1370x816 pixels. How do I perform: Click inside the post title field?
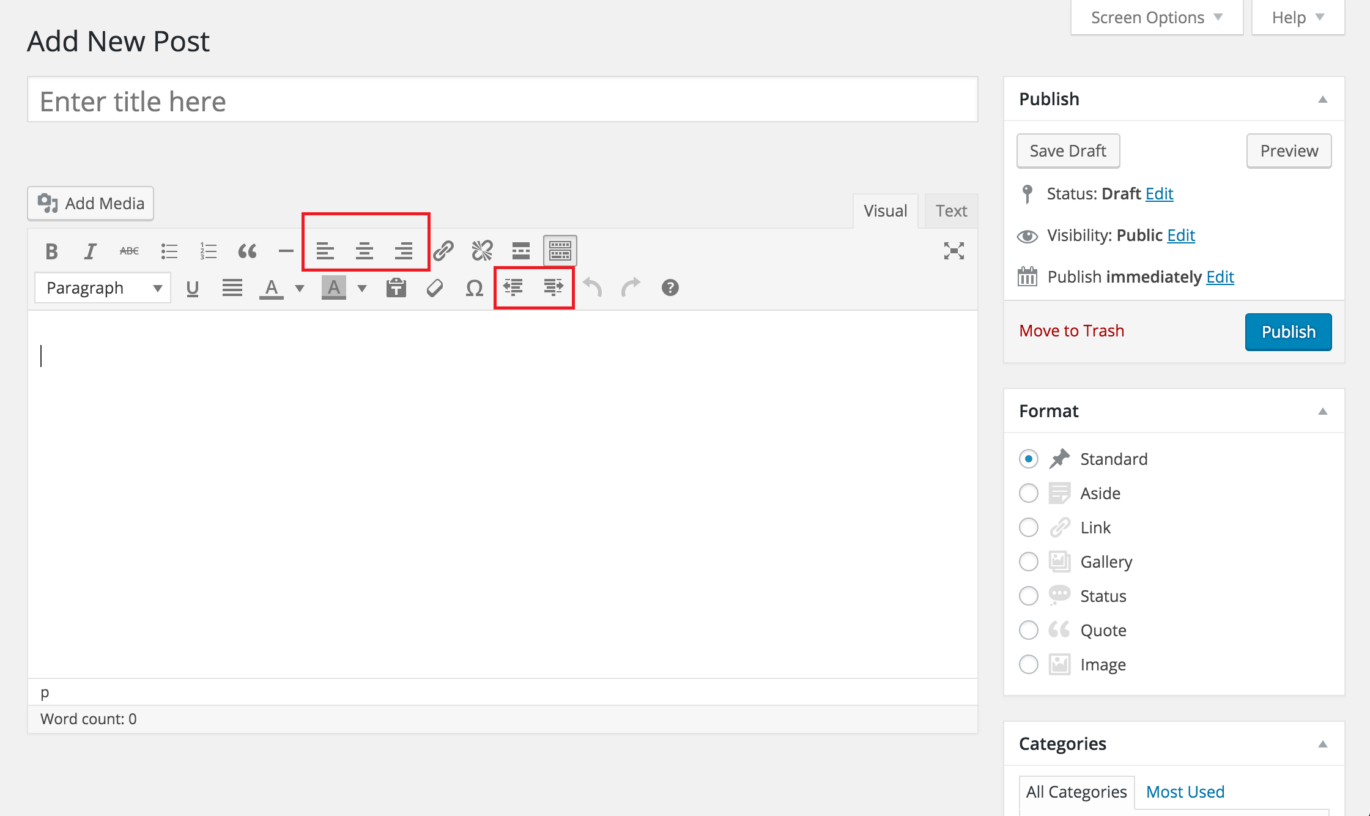pos(502,100)
